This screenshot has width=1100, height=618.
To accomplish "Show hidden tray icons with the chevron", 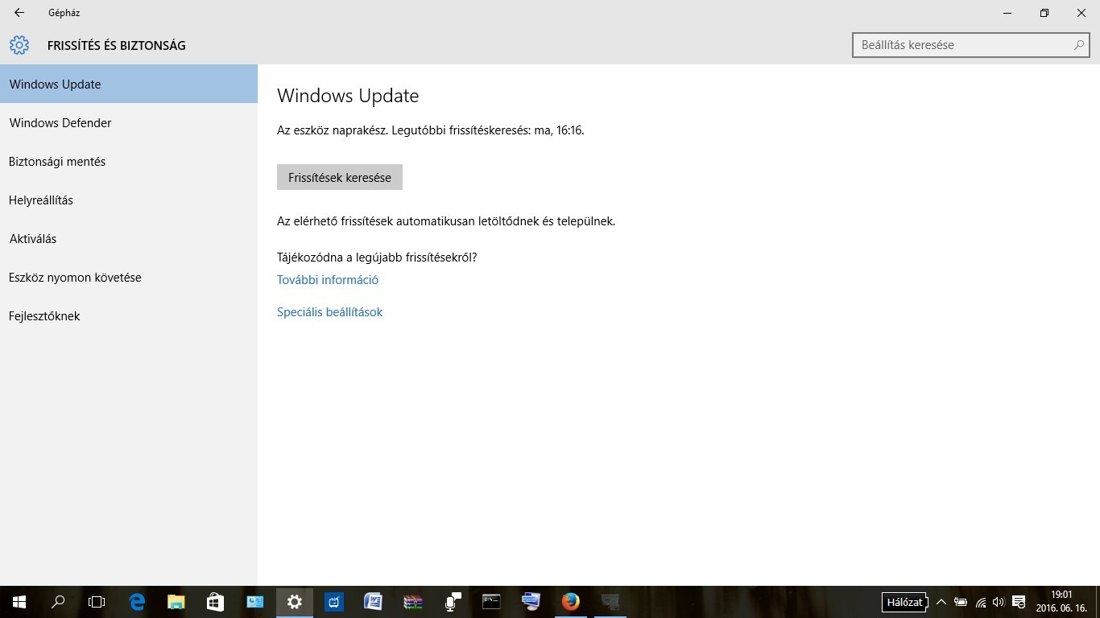I will click(x=941, y=602).
